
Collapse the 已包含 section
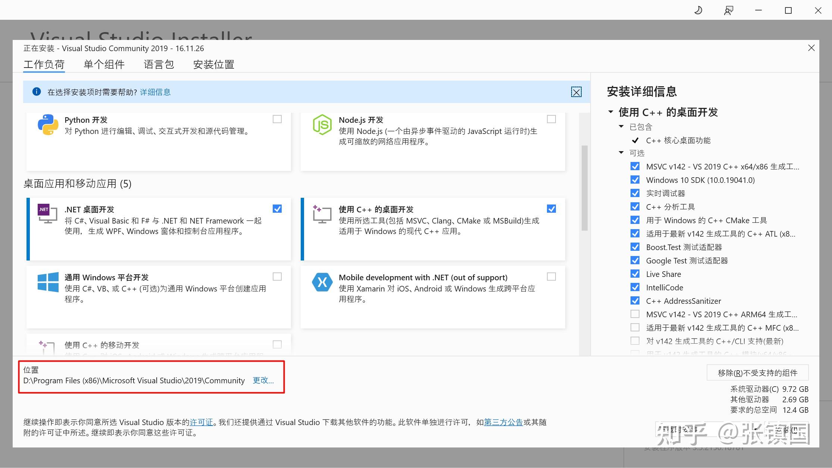coord(621,126)
